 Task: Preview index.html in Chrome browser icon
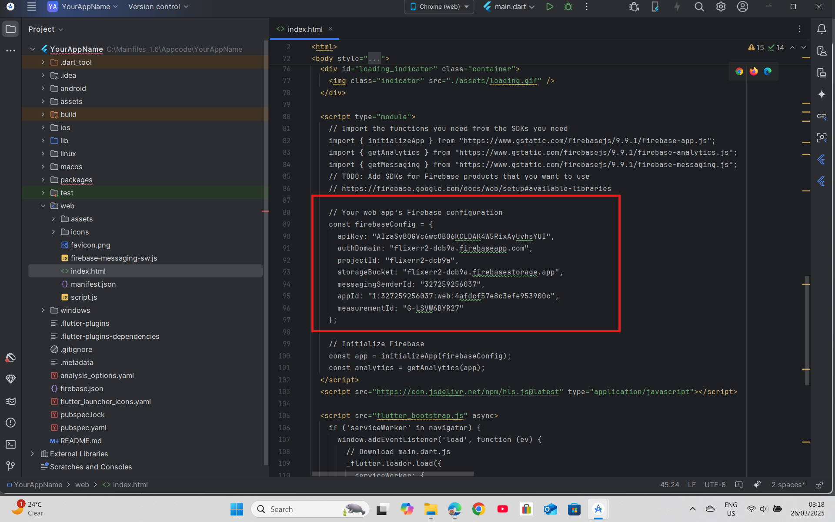point(739,71)
